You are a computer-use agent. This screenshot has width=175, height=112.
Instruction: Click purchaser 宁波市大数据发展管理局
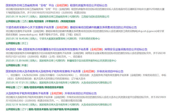coord(52,38)
